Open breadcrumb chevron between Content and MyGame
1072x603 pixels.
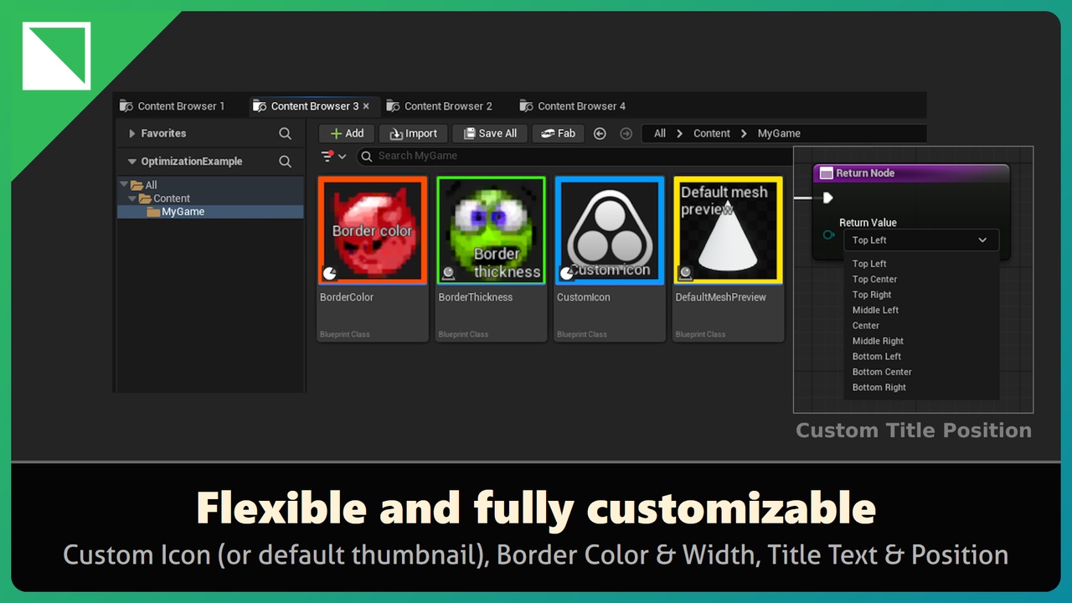744,133
